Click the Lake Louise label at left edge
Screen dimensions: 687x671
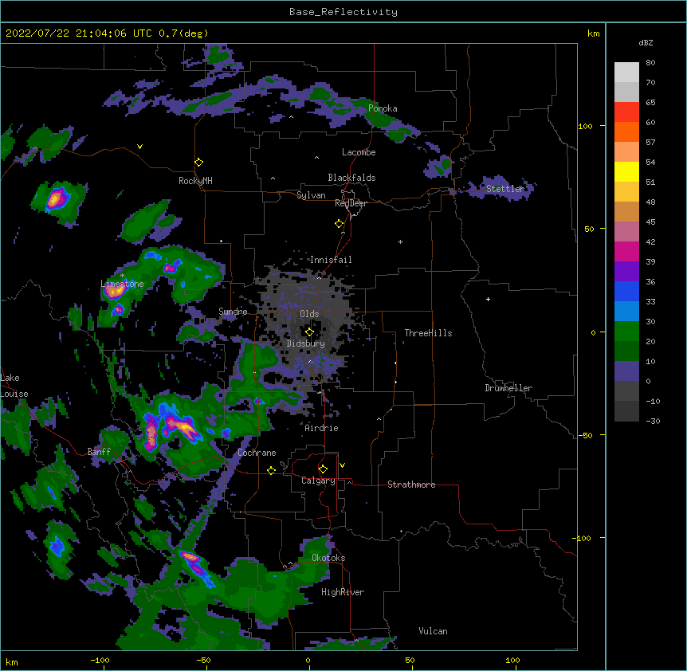(14, 386)
